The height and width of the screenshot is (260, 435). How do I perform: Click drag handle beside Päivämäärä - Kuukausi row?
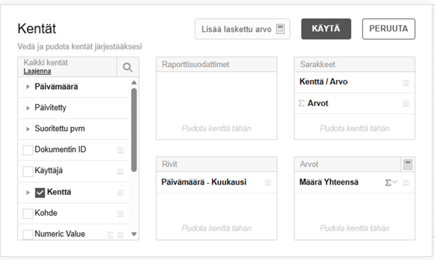tap(268, 183)
